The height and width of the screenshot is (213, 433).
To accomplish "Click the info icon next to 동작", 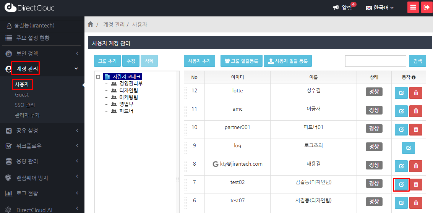I will coord(414,77).
